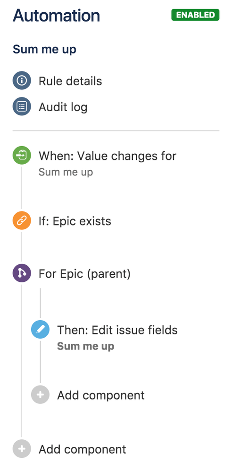Click the Rule details info icon
This screenshot has height=472, width=232.
[22, 81]
